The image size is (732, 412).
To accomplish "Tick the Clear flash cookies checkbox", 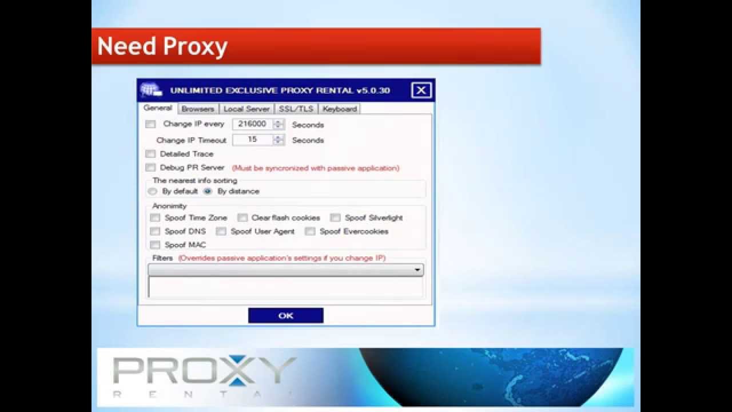I will coord(242,217).
